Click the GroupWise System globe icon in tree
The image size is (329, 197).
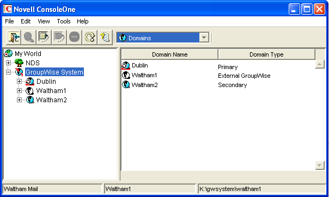(x=19, y=72)
